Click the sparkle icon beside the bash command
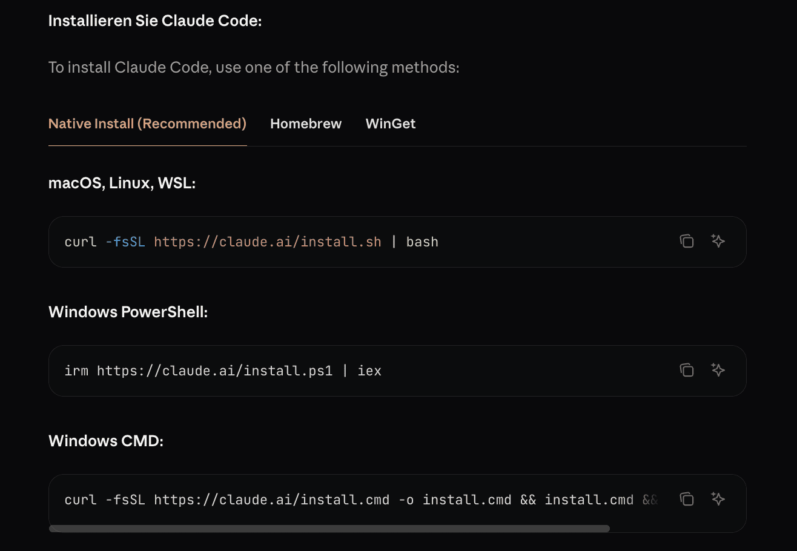797x551 pixels. [x=718, y=241]
